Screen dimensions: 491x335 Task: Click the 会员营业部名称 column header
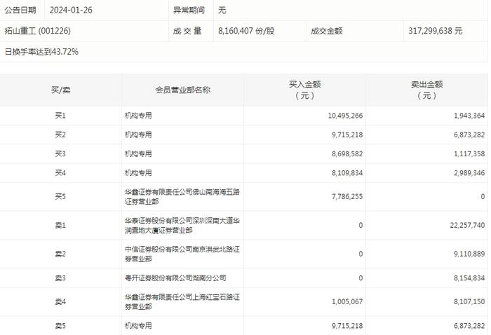click(x=183, y=90)
